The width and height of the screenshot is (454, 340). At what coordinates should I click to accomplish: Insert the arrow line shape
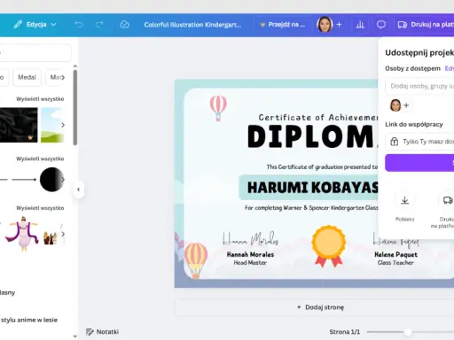24,180
